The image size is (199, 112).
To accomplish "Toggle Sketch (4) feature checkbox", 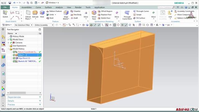I will point(14,61).
